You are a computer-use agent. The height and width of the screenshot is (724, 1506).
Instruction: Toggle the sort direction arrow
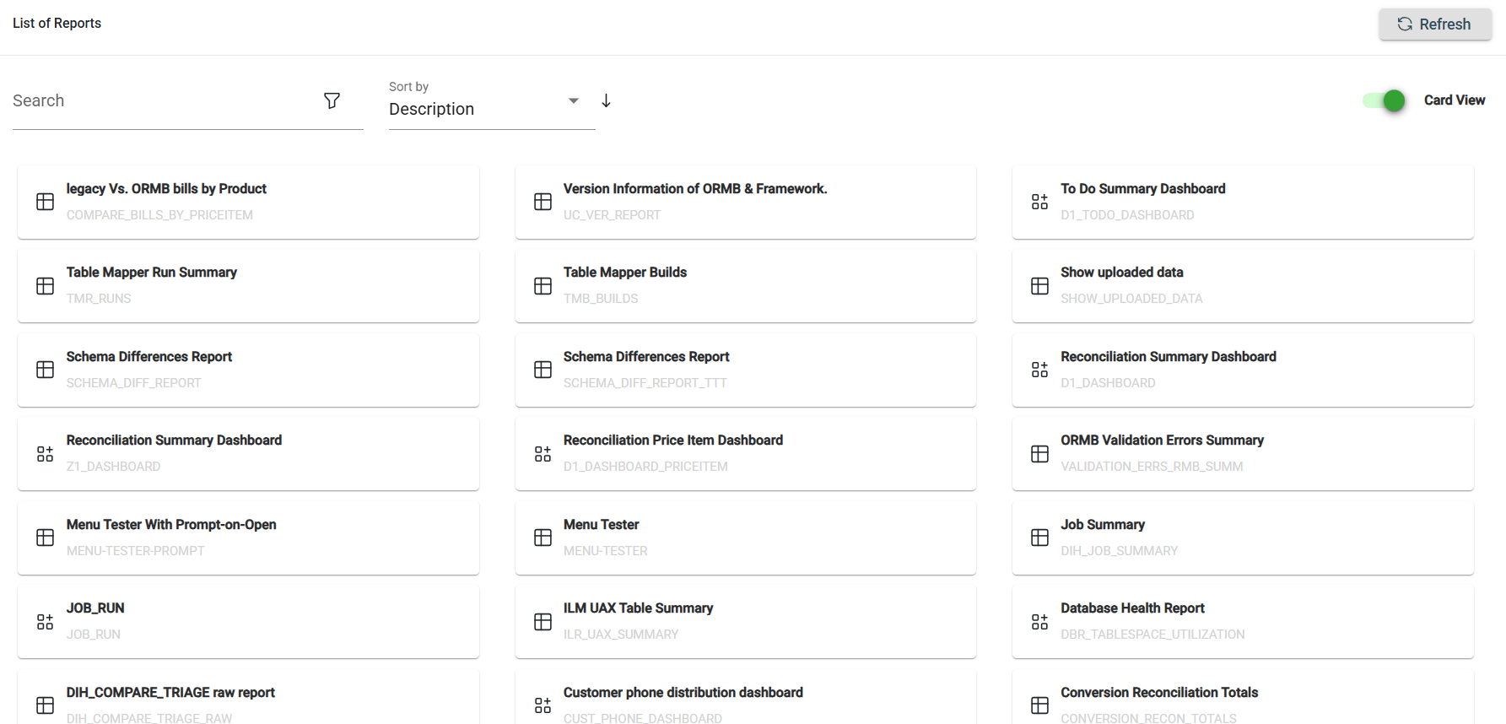pyautogui.click(x=606, y=101)
